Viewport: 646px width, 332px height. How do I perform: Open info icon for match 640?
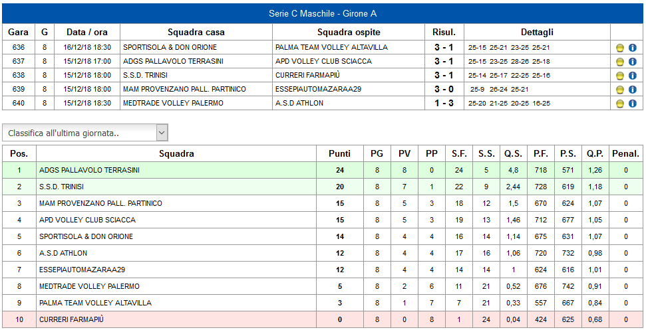633,104
